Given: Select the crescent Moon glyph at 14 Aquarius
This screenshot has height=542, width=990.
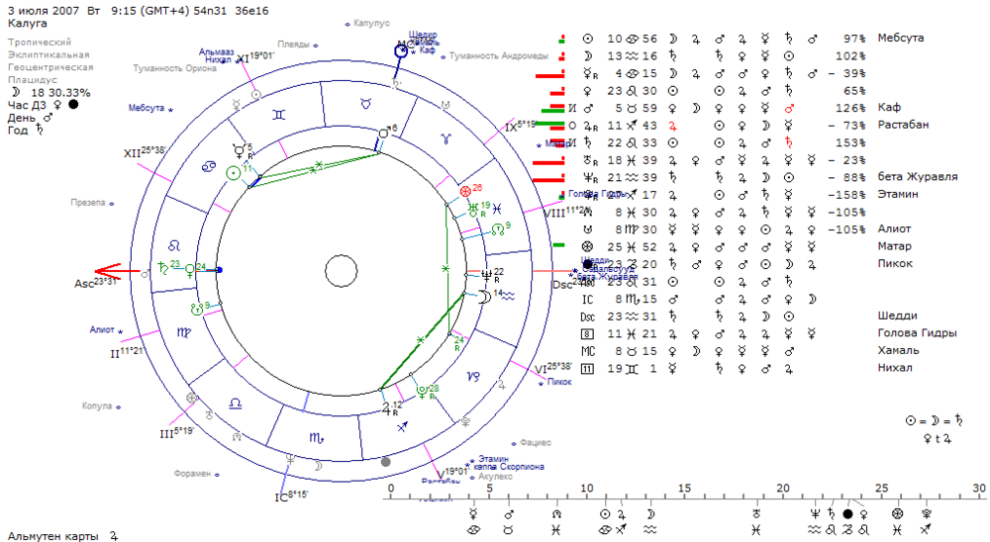Looking at the screenshot, I should (485, 297).
